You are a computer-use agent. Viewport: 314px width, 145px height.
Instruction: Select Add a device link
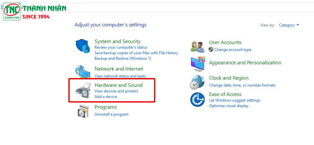pos(106,97)
